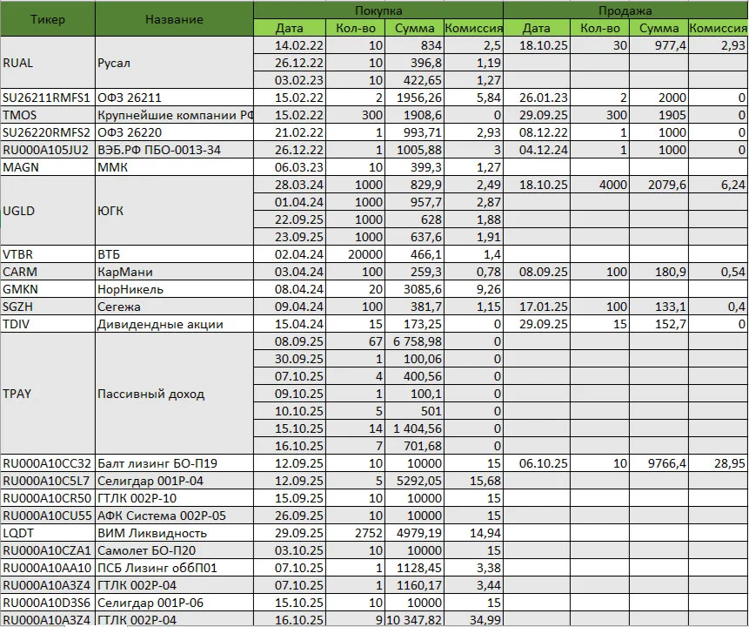Click ВИМ Ликвидность name cell
This screenshot has height=627, width=749.
click(x=174, y=533)
